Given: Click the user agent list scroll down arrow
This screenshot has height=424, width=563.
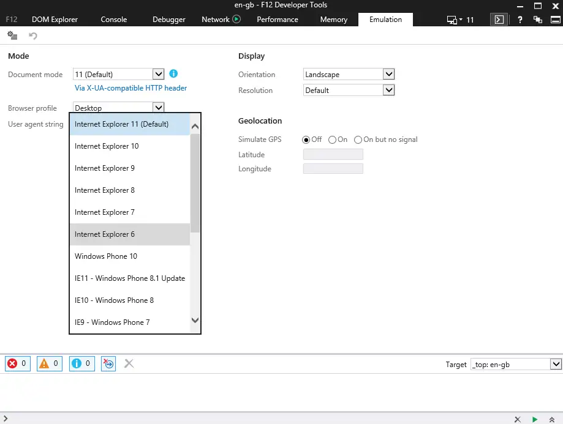Looking at the screenshot, I should pyautogui.click(x=195, y=321).
